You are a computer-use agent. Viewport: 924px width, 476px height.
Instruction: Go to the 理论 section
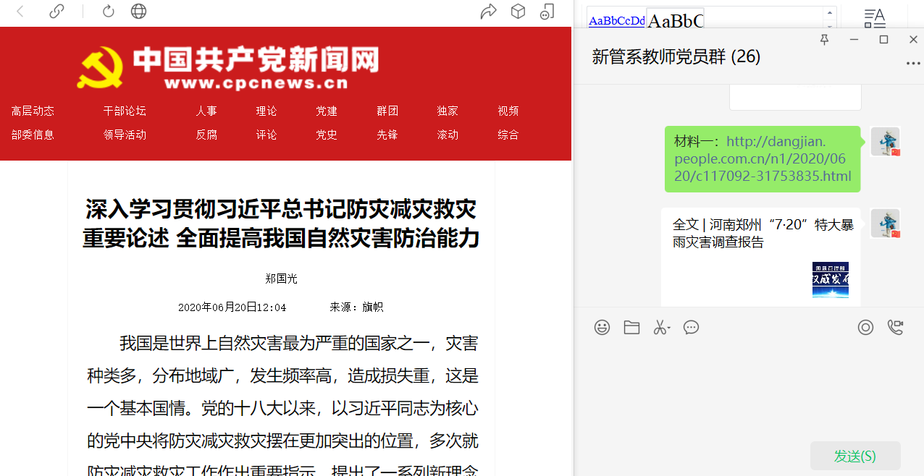coord(266,111)
